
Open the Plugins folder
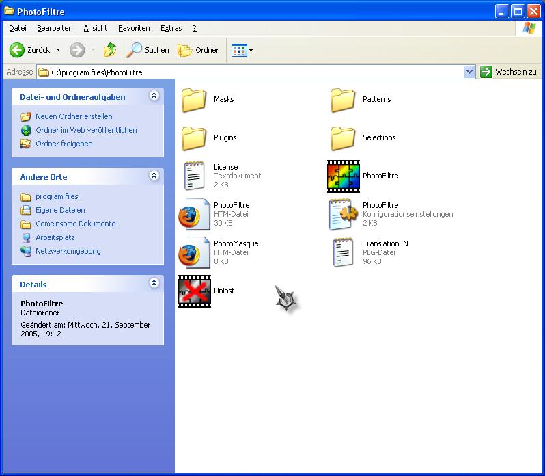pos(195,137)
